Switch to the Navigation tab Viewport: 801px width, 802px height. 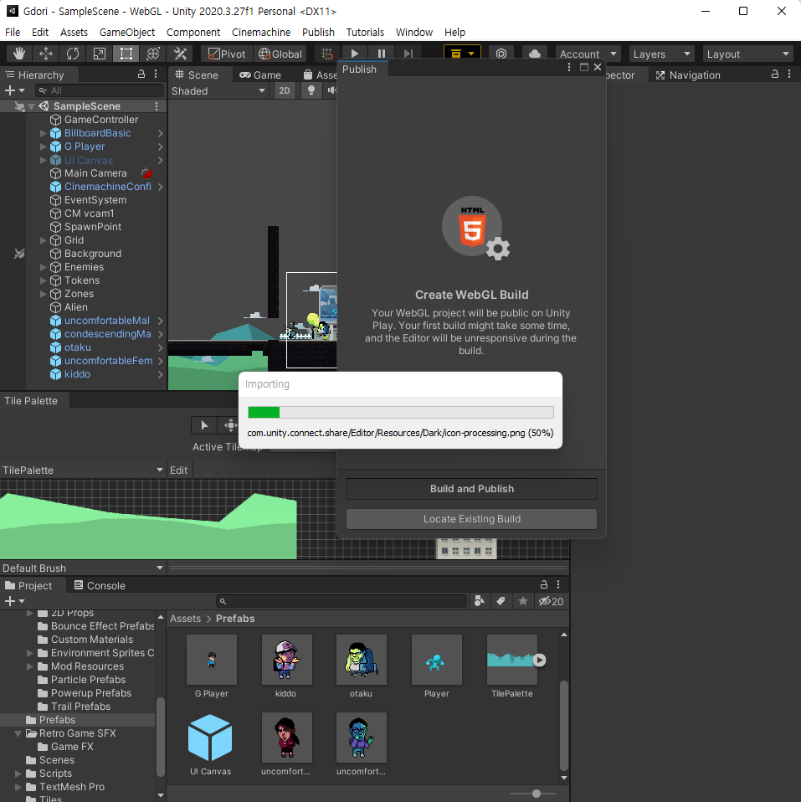tap(688, 75)
